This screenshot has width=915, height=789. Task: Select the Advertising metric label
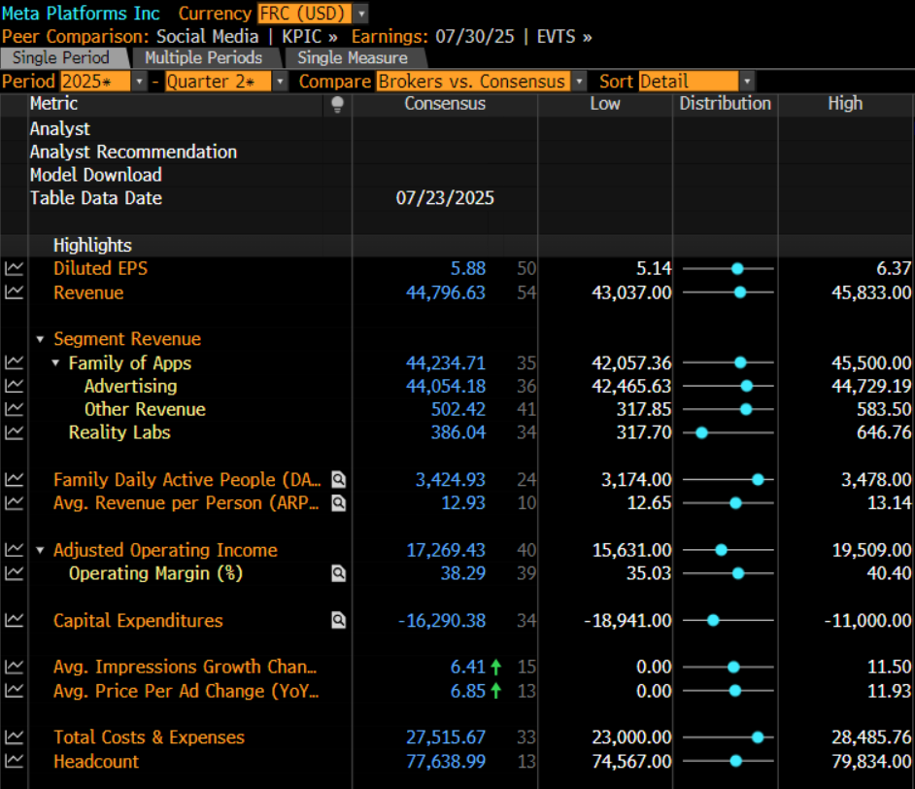131,387
